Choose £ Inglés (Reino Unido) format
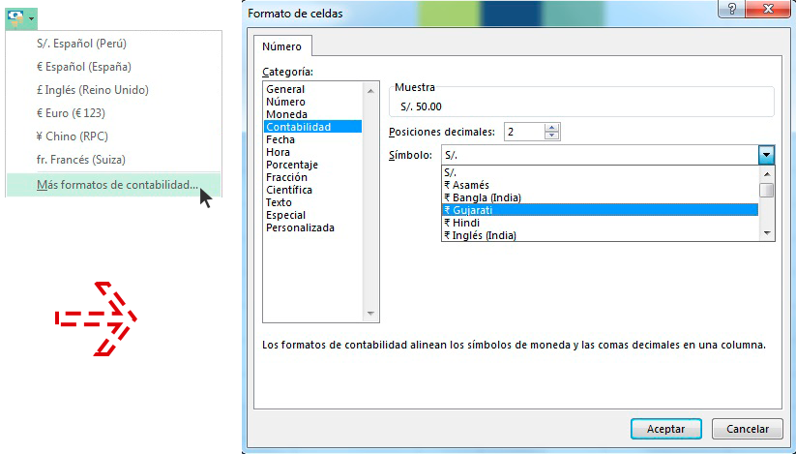 [x=93, y=90]
